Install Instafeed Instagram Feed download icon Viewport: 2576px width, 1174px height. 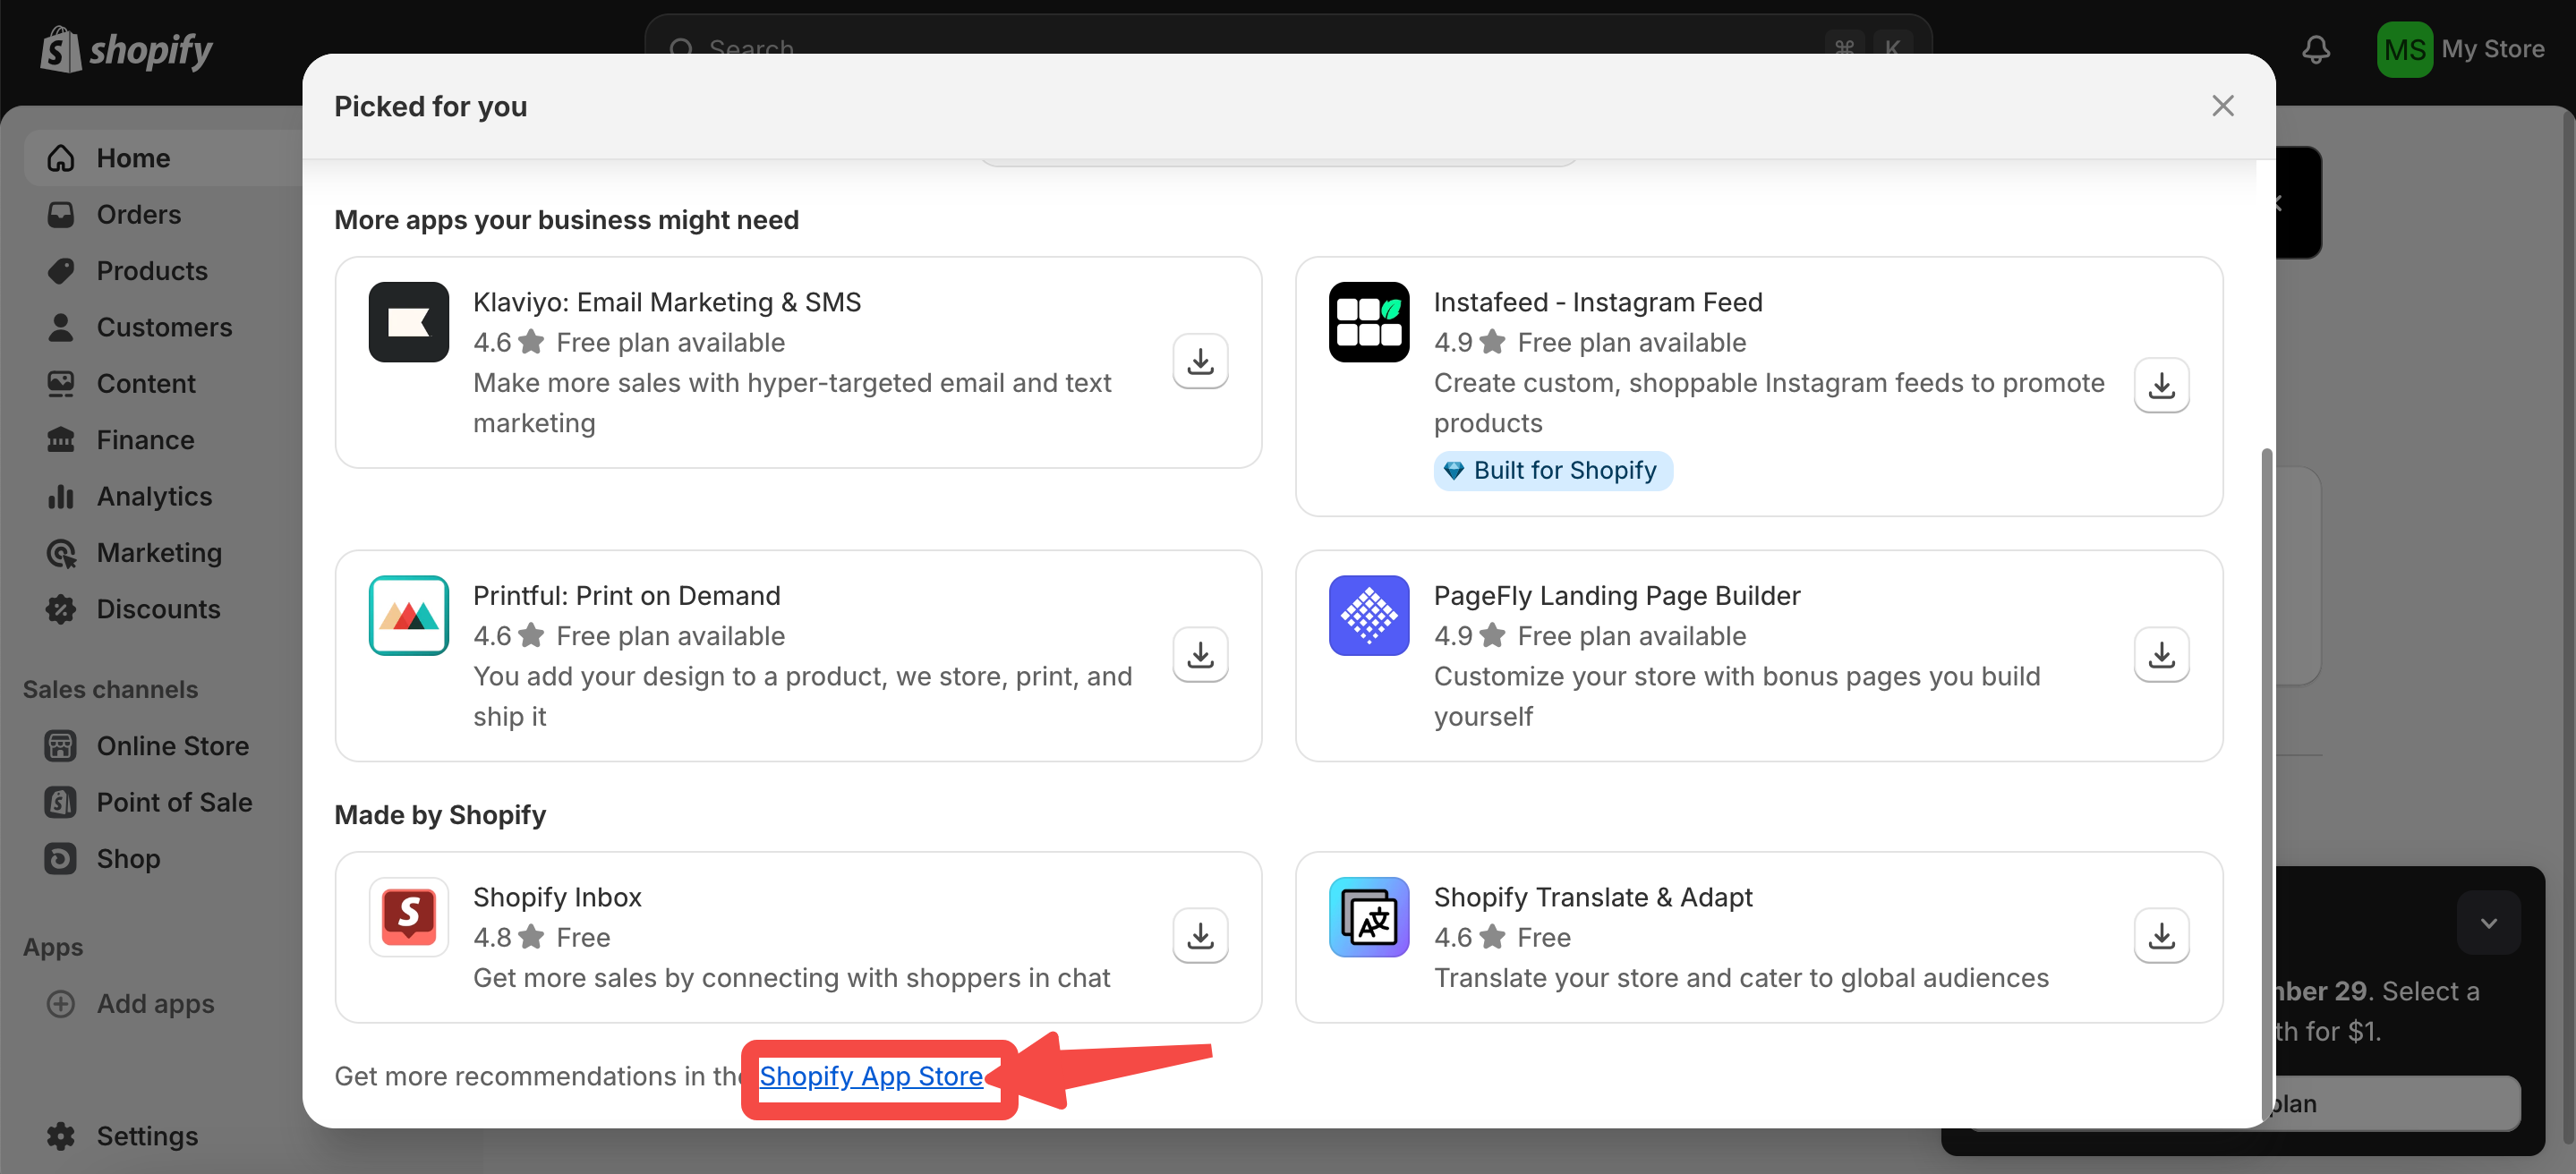point(2161,385)
